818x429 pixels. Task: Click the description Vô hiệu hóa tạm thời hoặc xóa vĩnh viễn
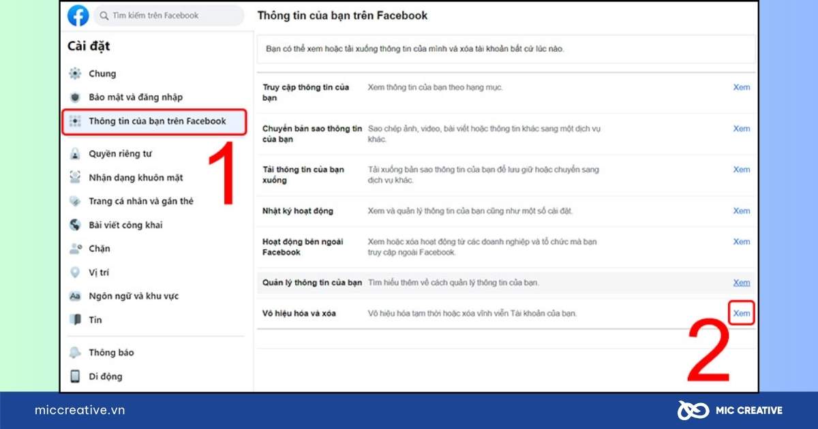pos(472,313)
